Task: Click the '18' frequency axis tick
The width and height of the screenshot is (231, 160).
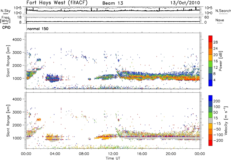Action: [x=19, y=17]
